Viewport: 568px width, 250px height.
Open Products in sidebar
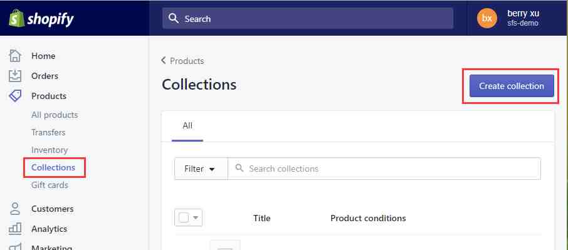tap(49, 96)
